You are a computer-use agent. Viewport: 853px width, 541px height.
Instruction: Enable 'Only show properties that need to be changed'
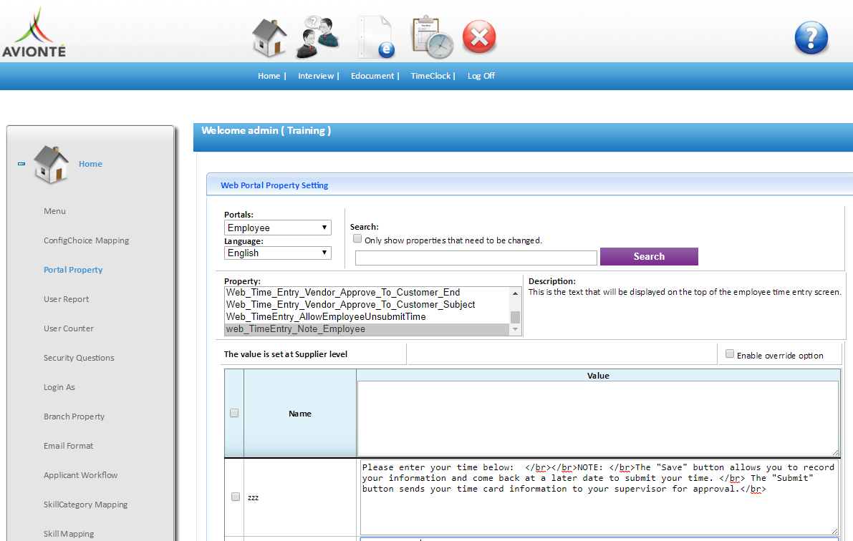[x=357, y=240]
